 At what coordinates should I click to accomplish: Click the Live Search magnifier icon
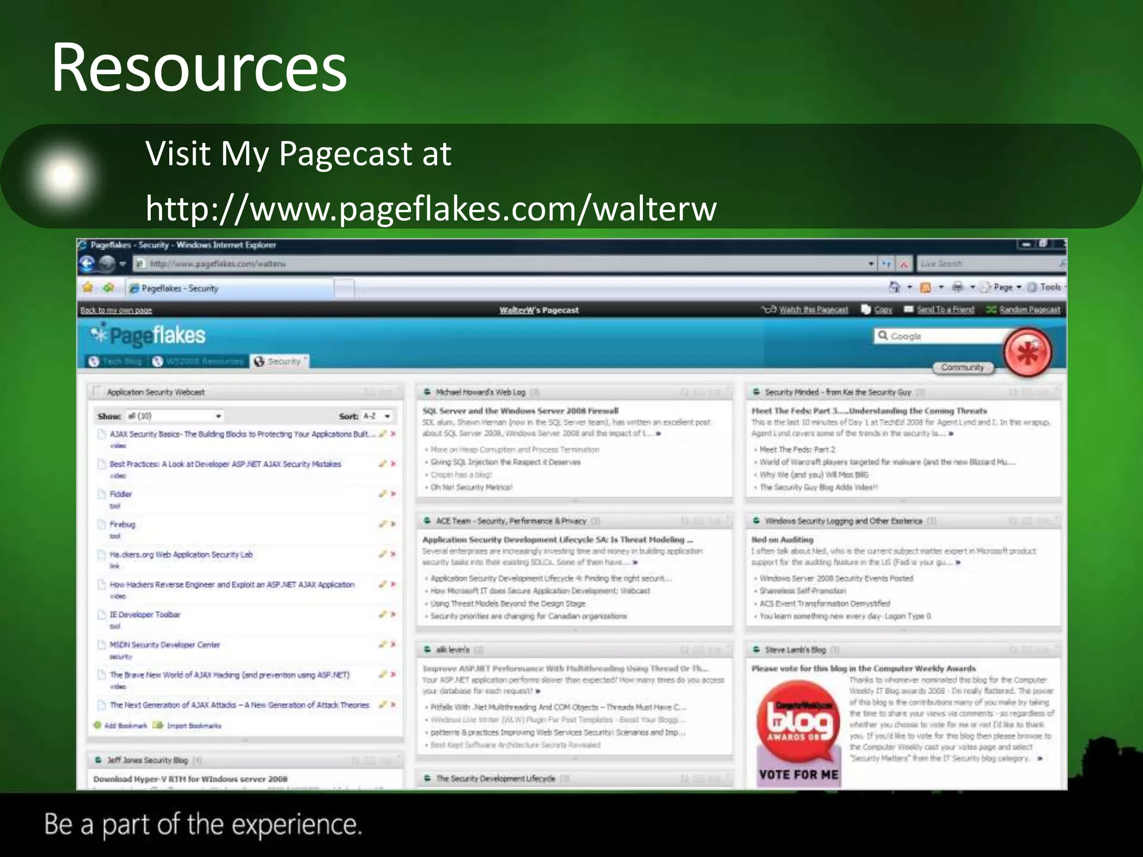(1062, 263)
